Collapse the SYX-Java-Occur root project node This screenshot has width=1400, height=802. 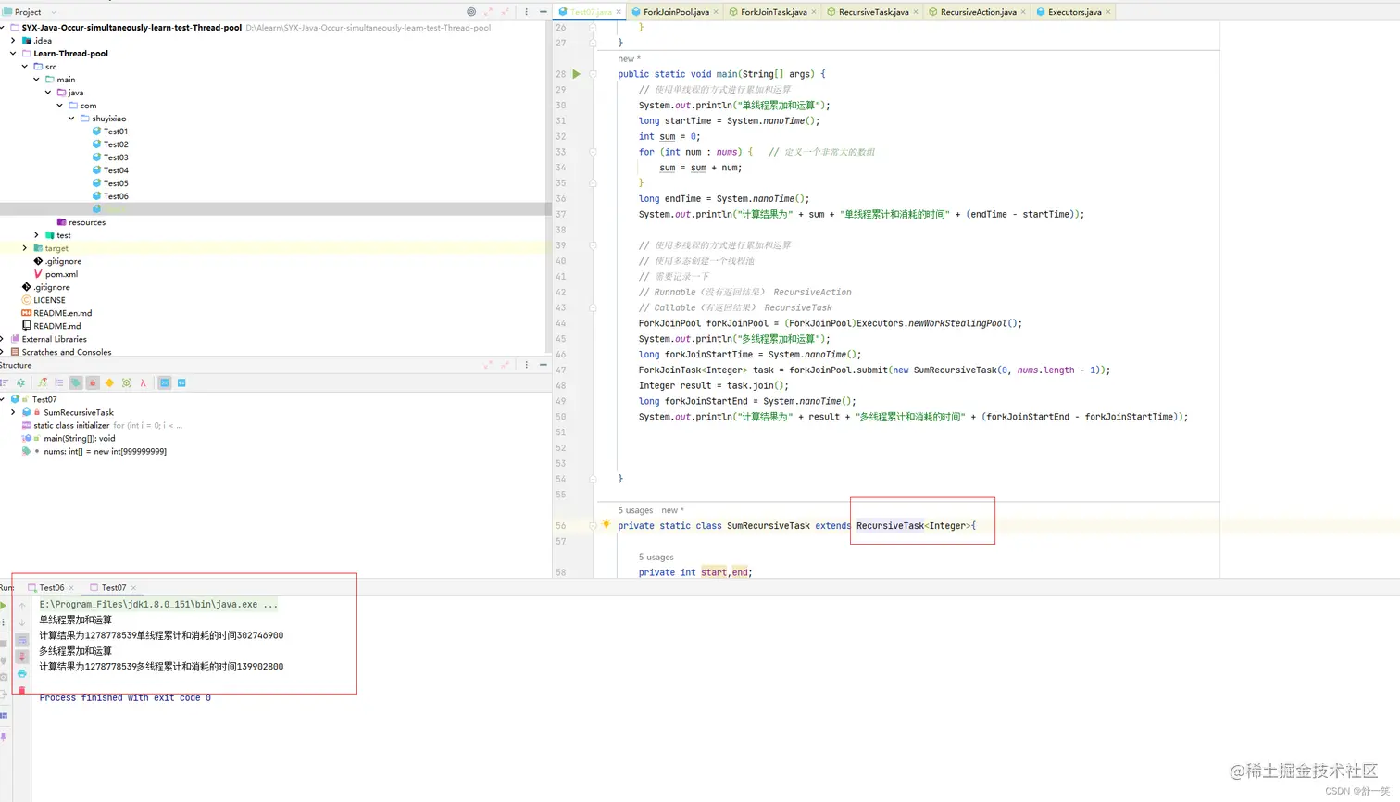(4, 28)
